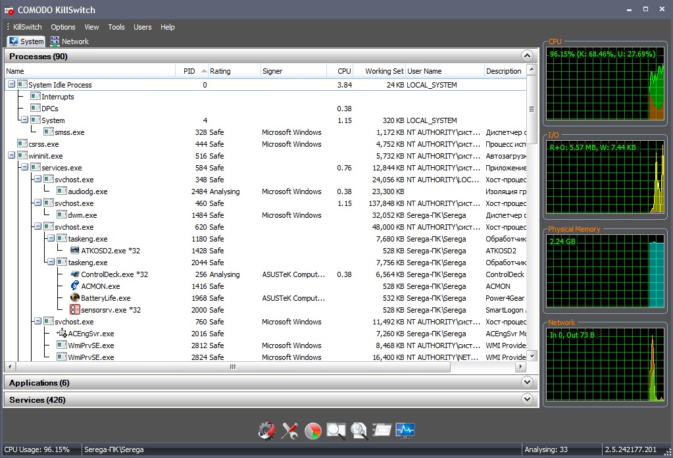Collapse the services.exe tree node
The height and width of the screenshot is (458, 673).
pos(24,167)
